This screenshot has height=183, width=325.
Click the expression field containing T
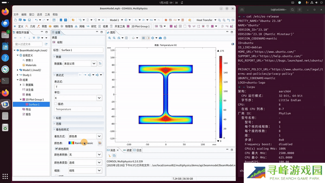[78, 87]
